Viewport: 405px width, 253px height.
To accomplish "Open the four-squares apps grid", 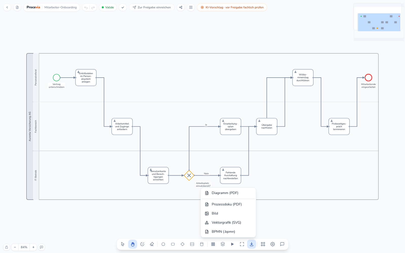I will [x=263, y=244].
